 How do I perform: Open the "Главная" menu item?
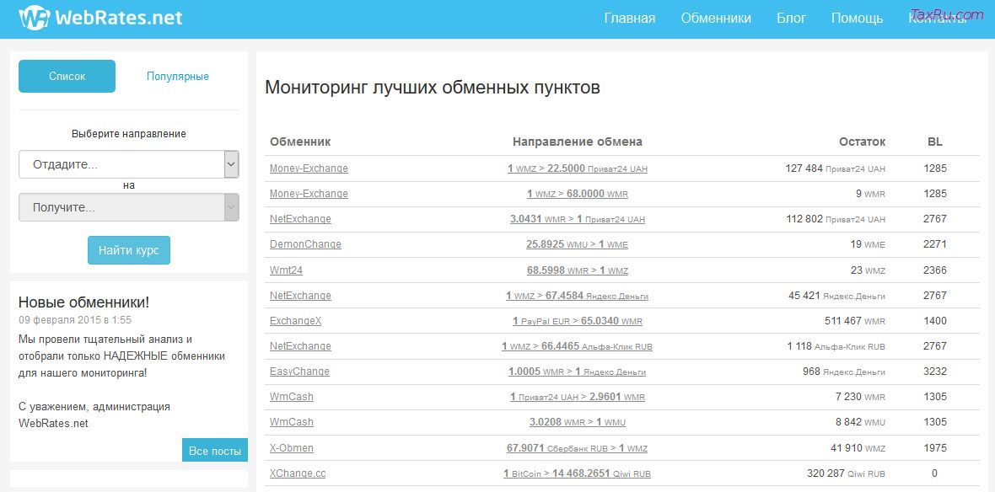click(629, 18)
